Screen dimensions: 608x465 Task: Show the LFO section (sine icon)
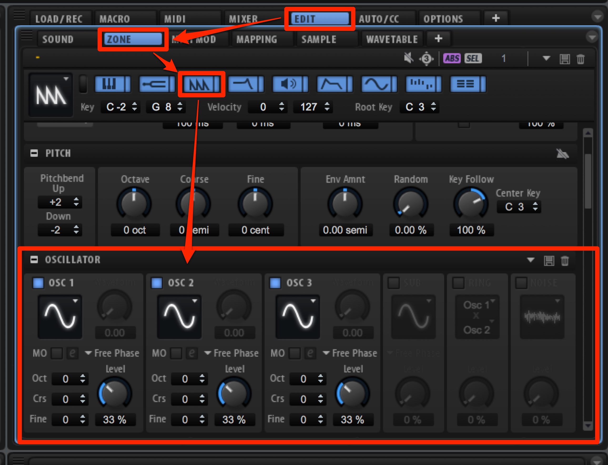[x=379, y=84]
